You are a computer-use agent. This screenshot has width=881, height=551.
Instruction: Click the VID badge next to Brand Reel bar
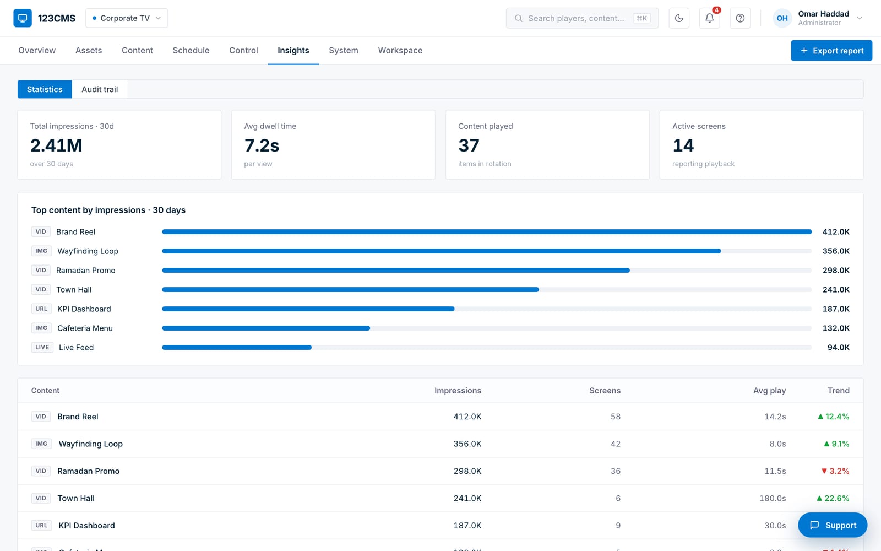click(41, 232)
